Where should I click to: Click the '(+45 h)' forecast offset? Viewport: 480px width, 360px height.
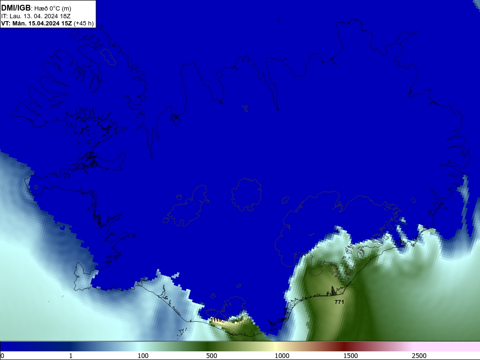coord(84,24)
